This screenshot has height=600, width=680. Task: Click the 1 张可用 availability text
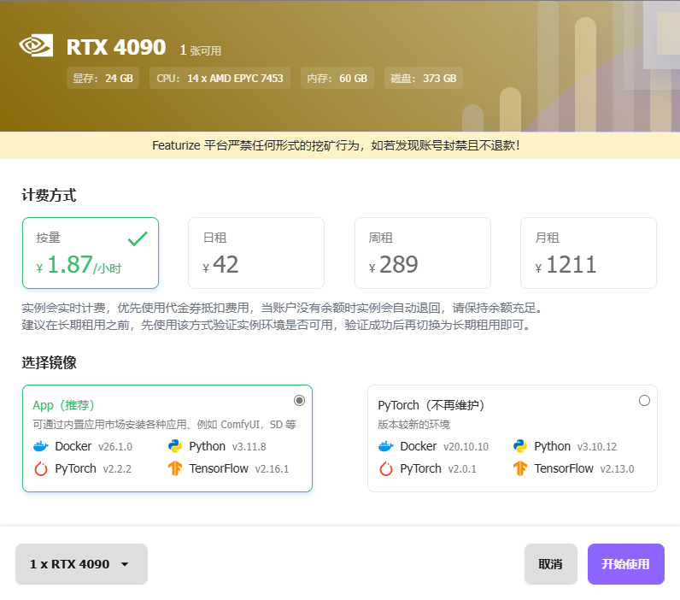201,50
